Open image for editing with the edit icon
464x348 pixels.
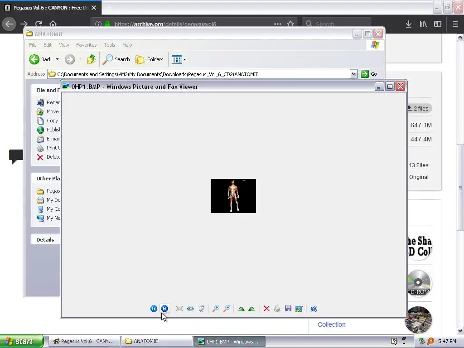pyautogui.click(x=299, y=309)
